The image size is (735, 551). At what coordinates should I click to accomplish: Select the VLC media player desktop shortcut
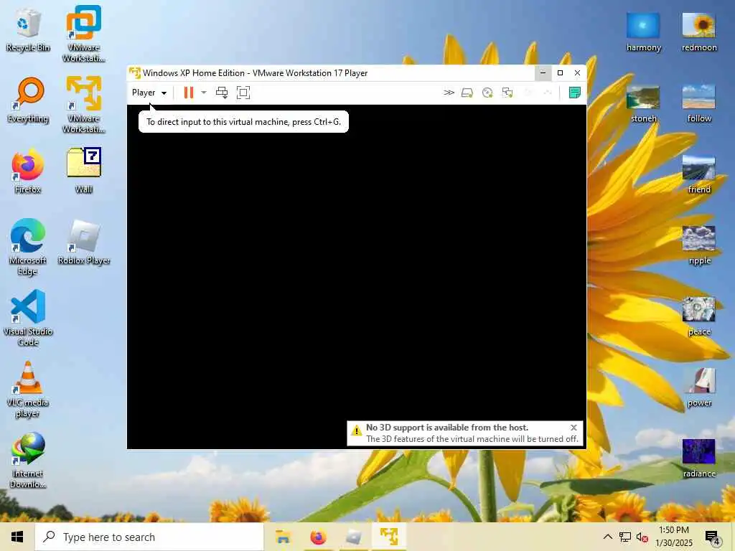(28, 390)
